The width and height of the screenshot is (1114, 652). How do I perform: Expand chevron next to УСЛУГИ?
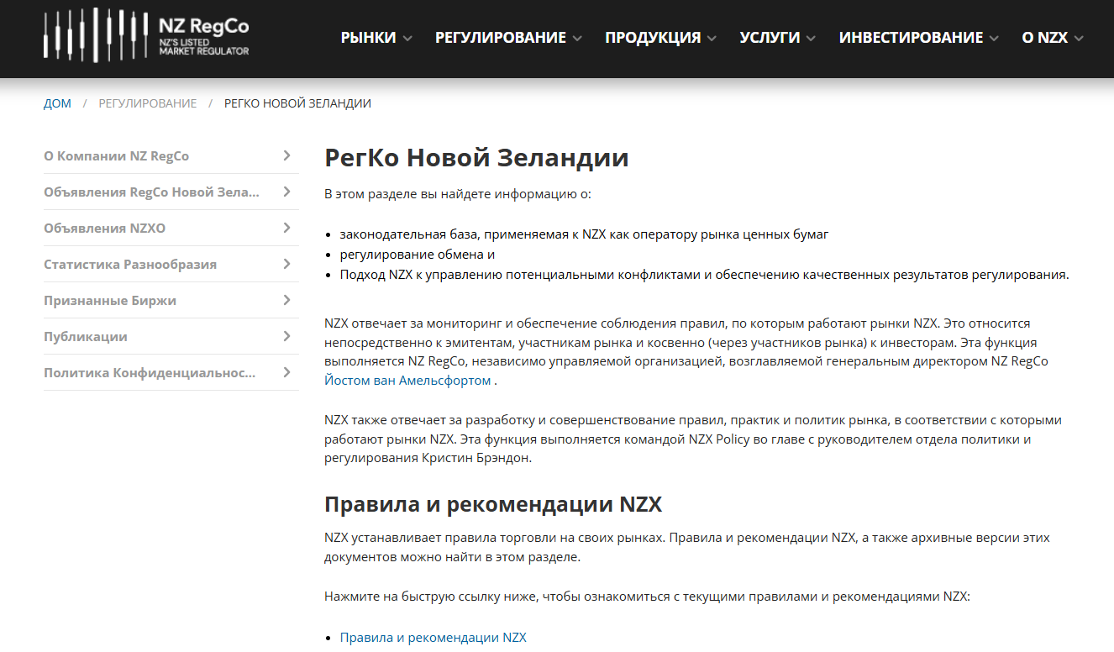tap(811, 39)
